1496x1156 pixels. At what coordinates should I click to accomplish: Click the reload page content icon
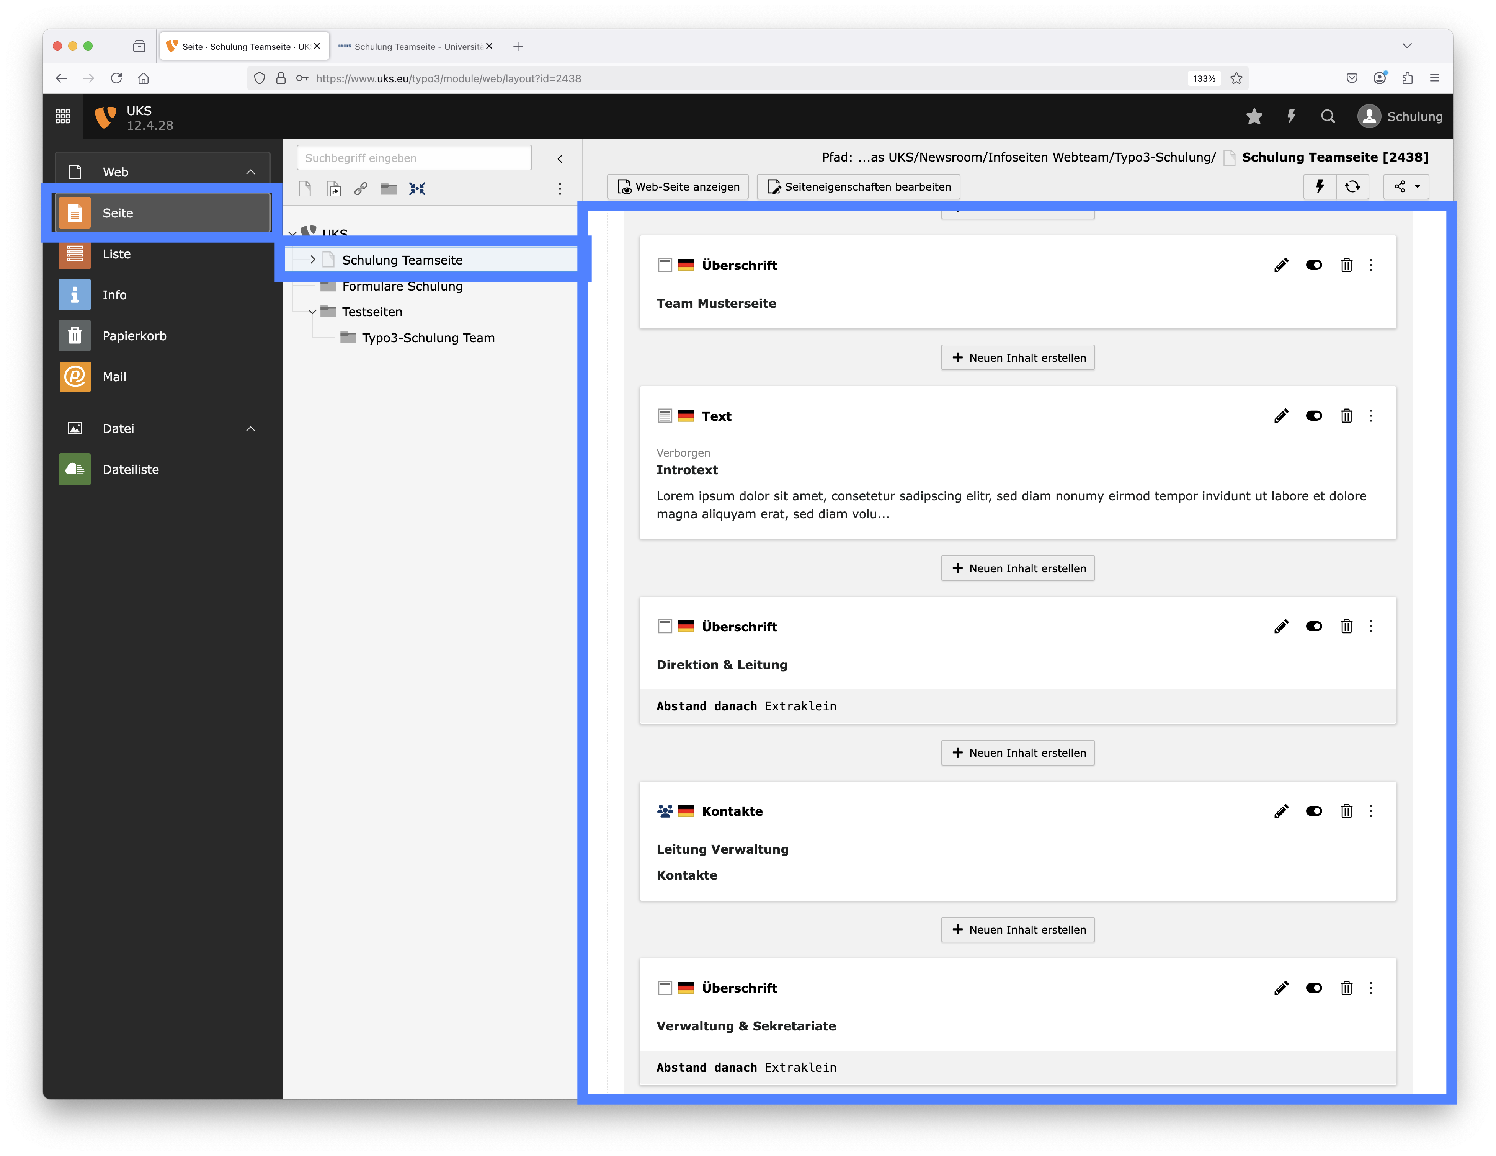click(1352, 186)
